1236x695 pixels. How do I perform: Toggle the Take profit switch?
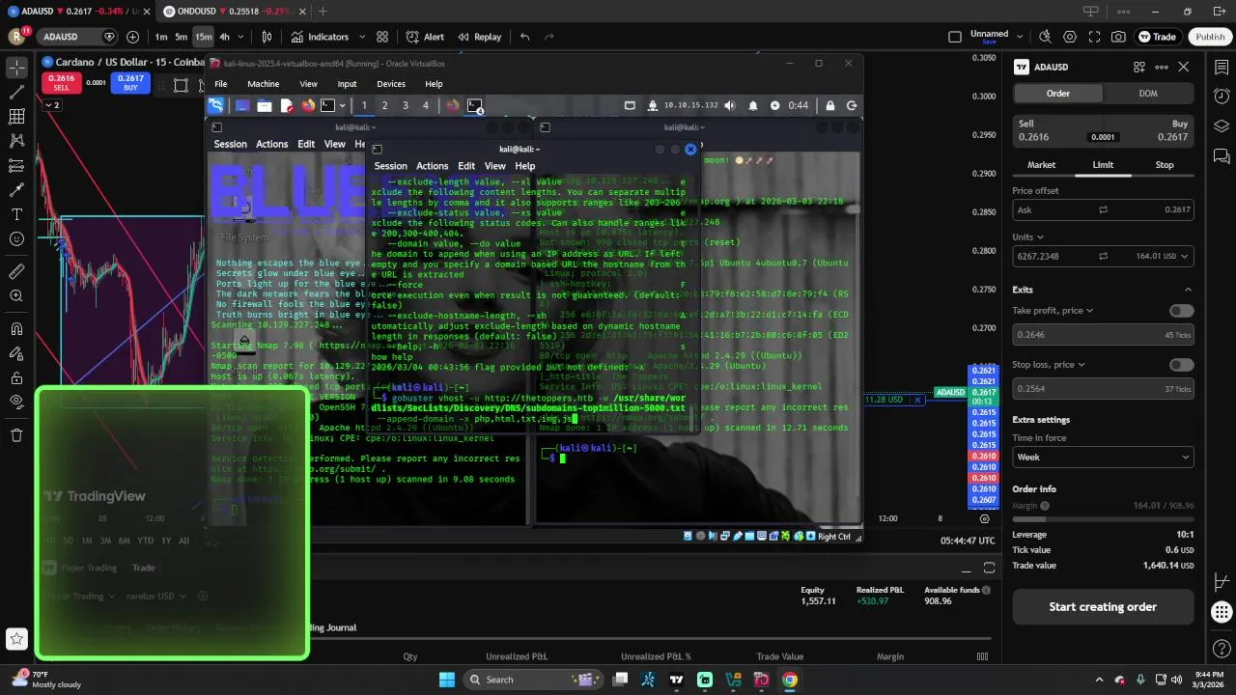(1181, 311)
